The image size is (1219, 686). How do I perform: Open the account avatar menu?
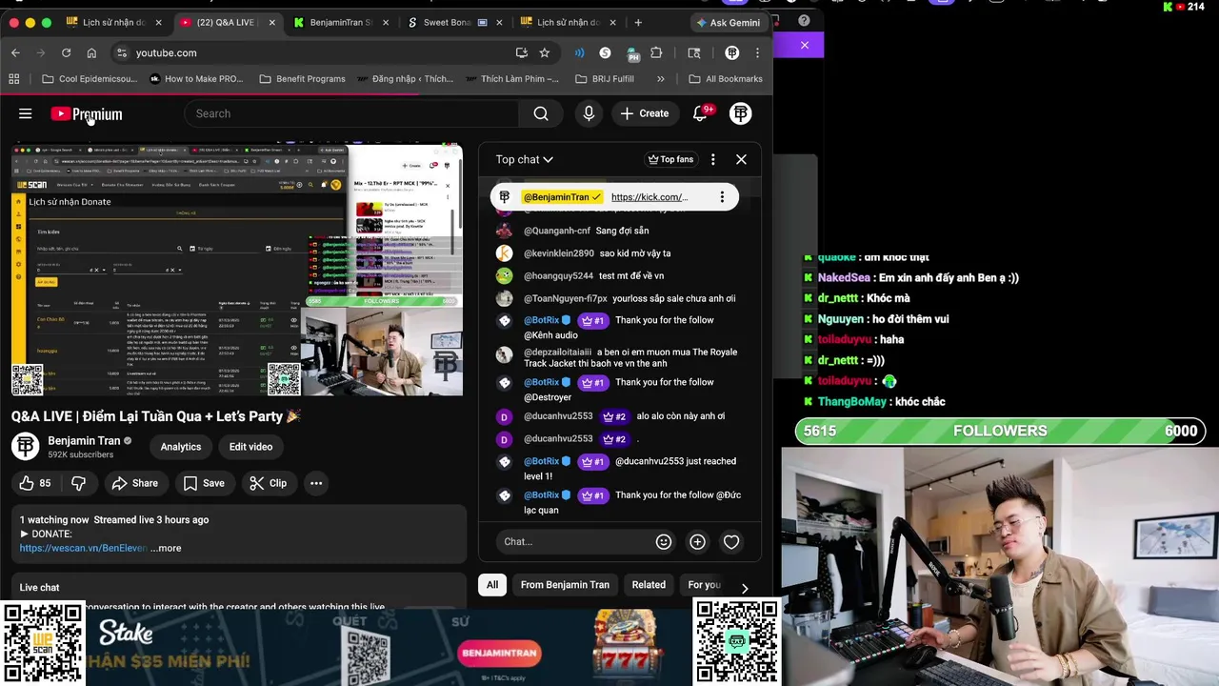[x=740, y=113]
